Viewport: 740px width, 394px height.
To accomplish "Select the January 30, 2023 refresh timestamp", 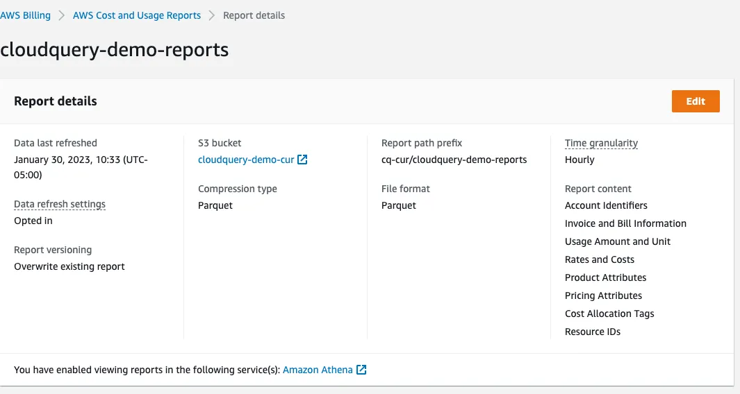I will click(x=81, y=167).
